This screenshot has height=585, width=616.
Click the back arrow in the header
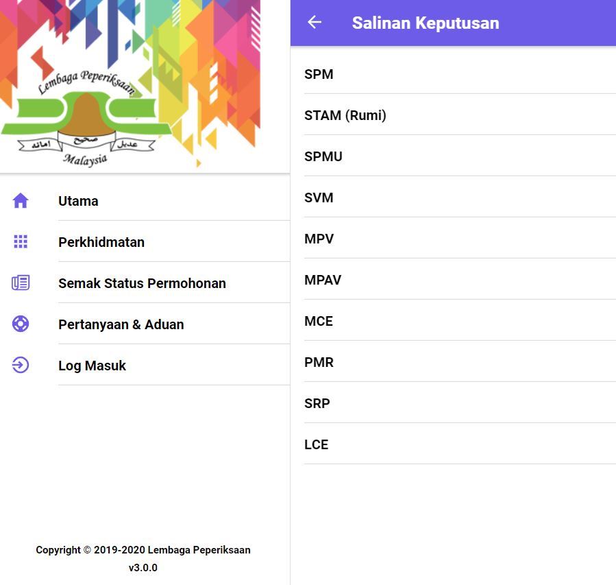click(314, 22)
